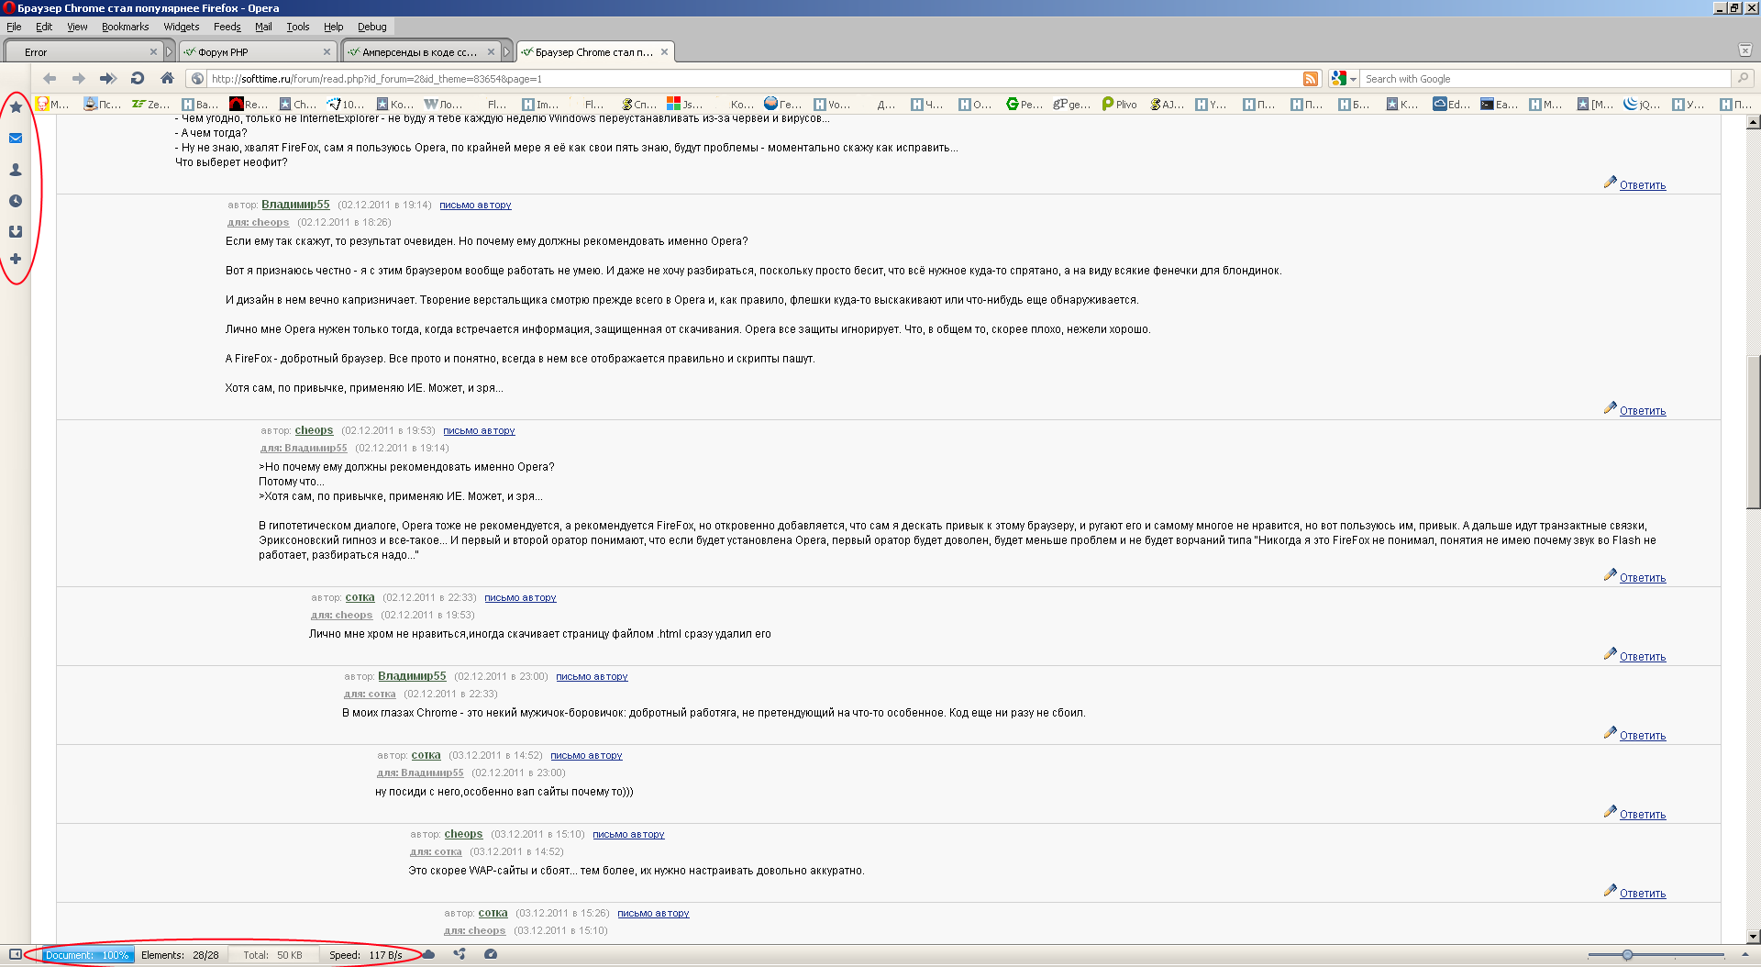Image resolution: width=1761 pixels, height=967 pixels.
Task: Open the Bookmarks panel star icon
Action: tap(16, 107)
